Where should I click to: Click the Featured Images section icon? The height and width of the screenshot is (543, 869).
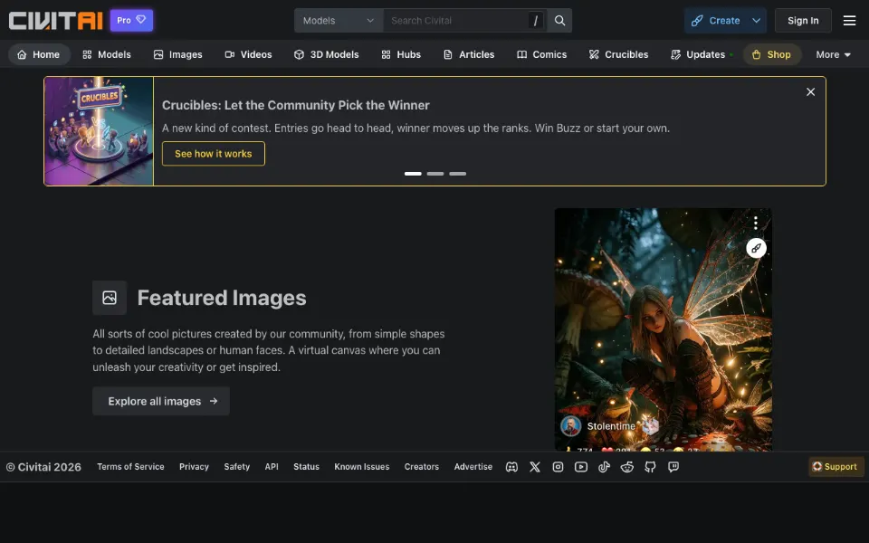110,298
